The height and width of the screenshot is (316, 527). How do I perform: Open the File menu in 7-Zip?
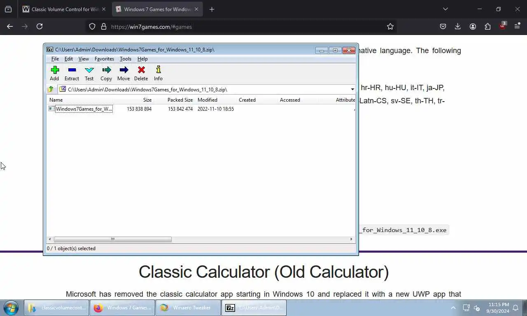point(55,59)
